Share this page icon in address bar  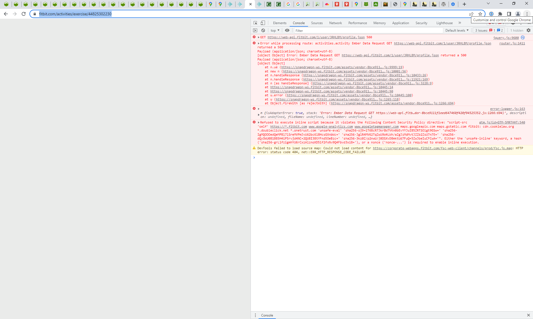471,14
